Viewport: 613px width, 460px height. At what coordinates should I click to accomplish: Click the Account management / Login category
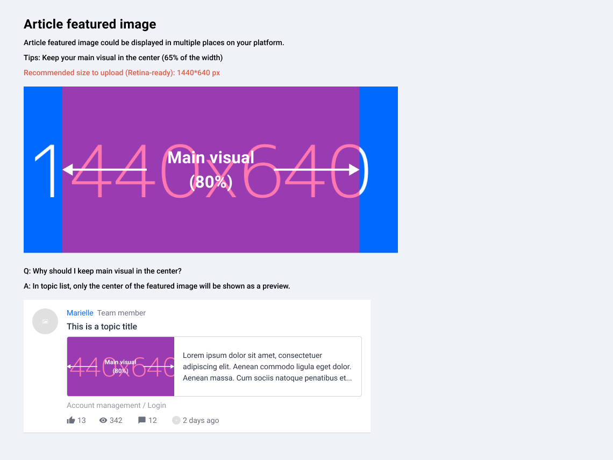pyautogui.click(x=116, y=405)
